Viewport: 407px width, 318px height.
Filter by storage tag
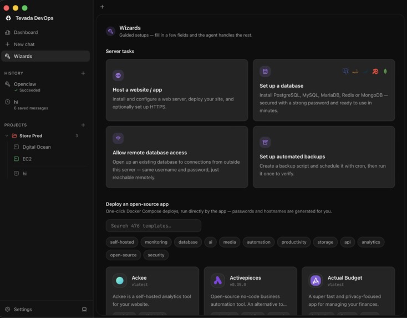click(x=325, y=242)
